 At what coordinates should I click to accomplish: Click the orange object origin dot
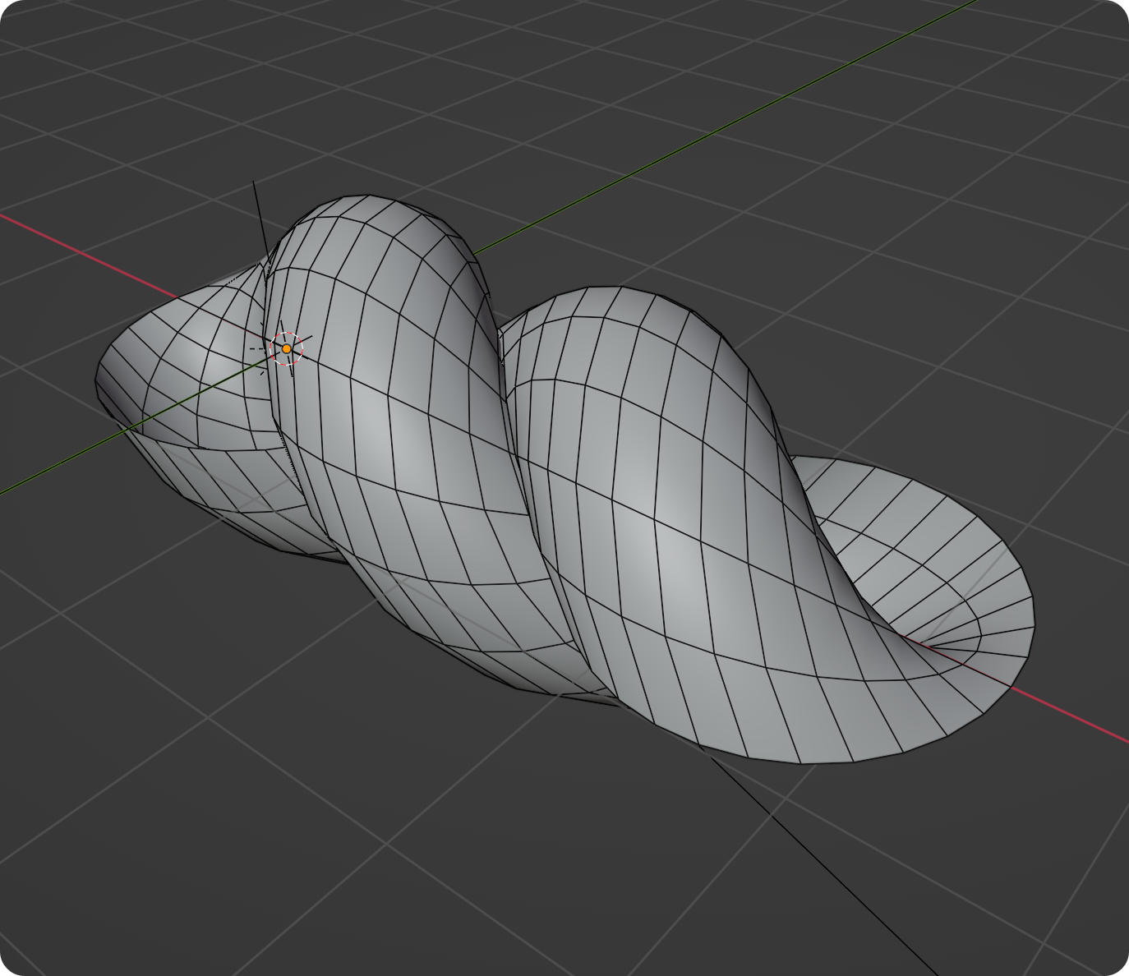coord(286,349)
